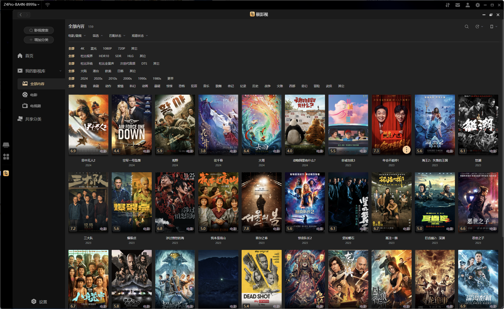The width and height of the screenshot is (504, 309).
Task: Open 电视剧 in the sidebar
Action: tap(35, 106)
